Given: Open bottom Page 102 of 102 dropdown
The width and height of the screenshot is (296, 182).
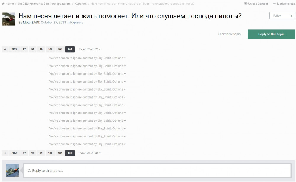Looking at the screenshot, I should tap(90, 153).
